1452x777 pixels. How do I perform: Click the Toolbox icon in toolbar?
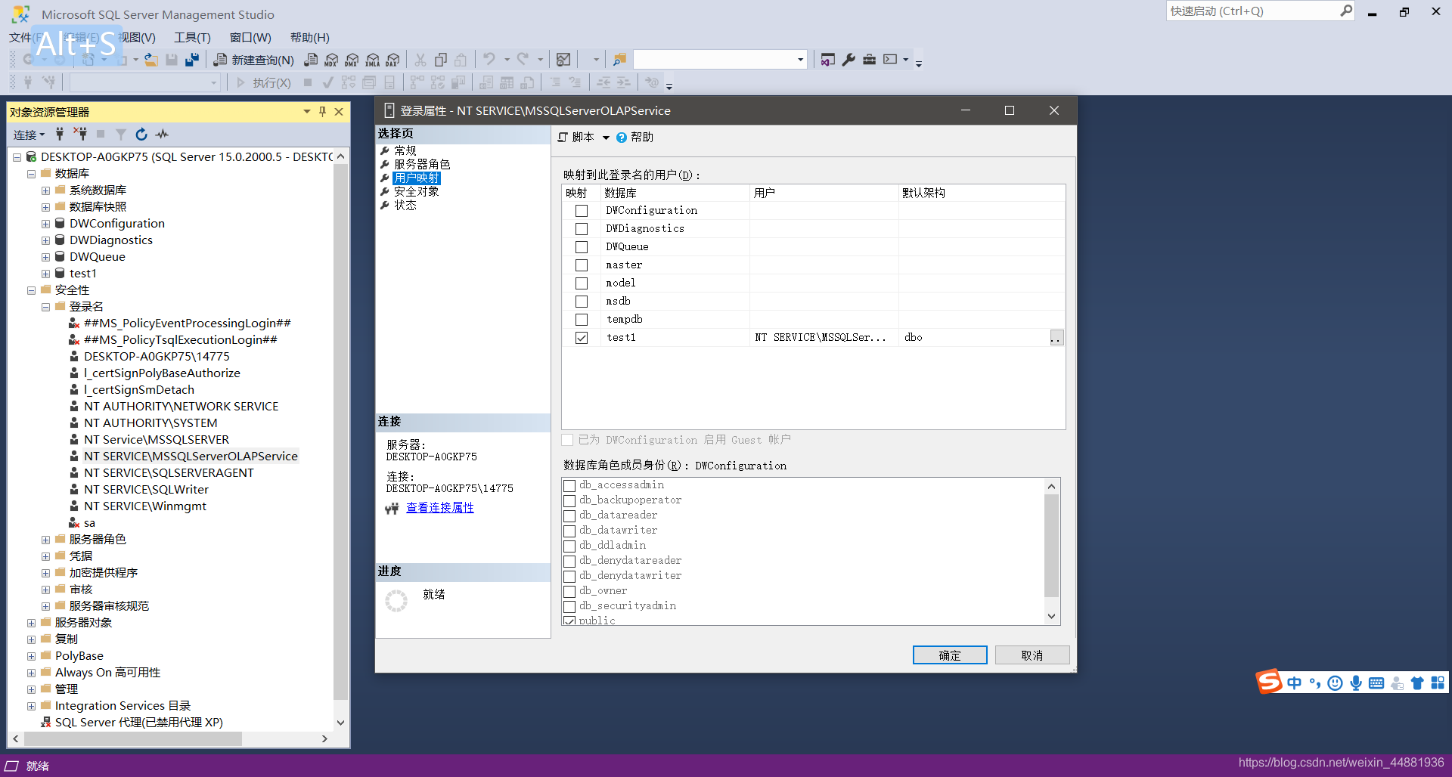point(869,60)
